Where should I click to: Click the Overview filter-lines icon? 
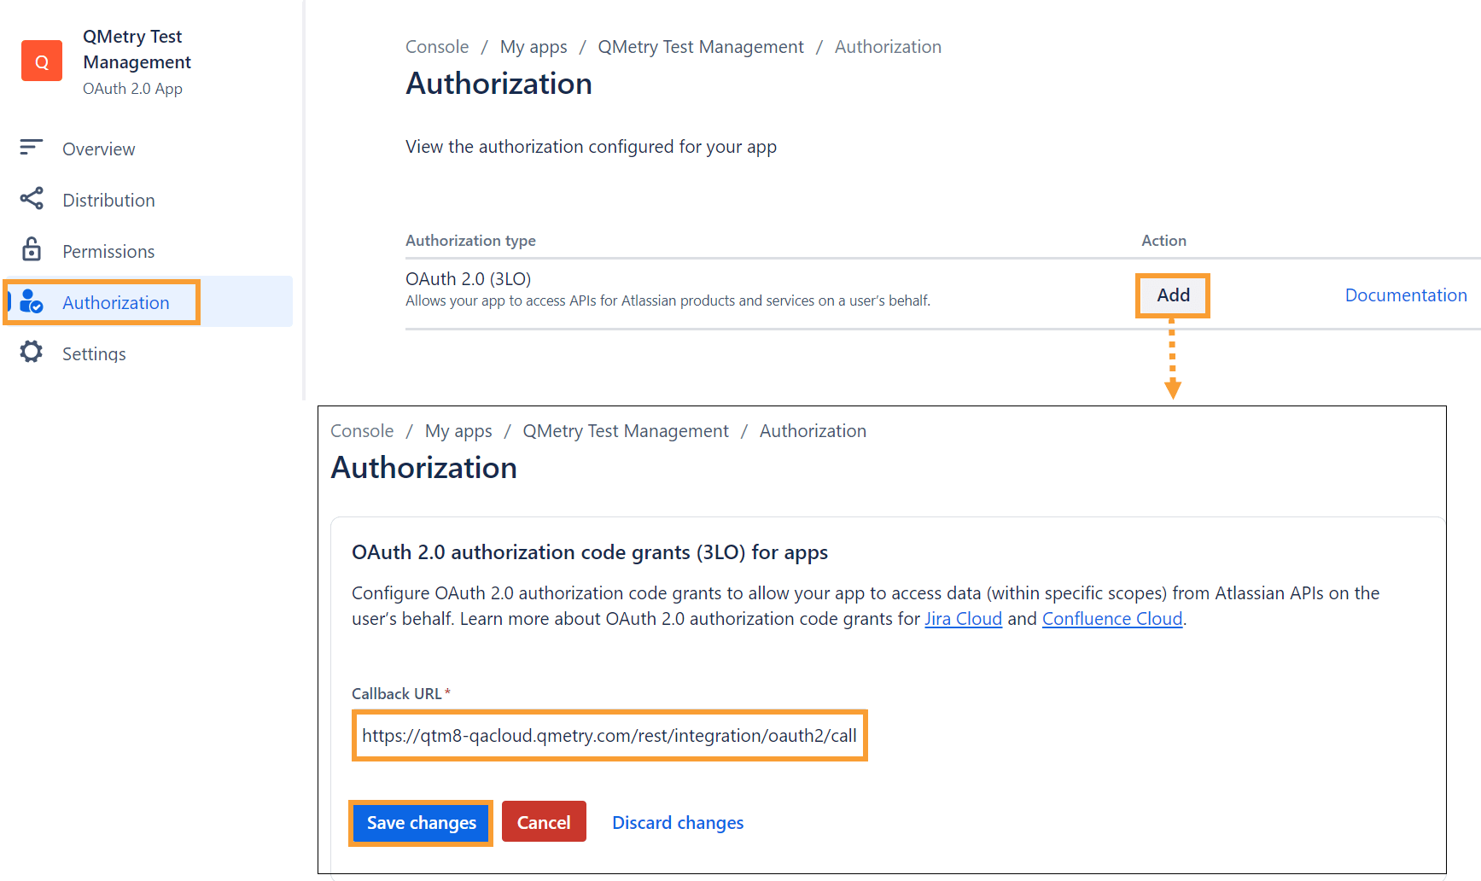point(31,148)
